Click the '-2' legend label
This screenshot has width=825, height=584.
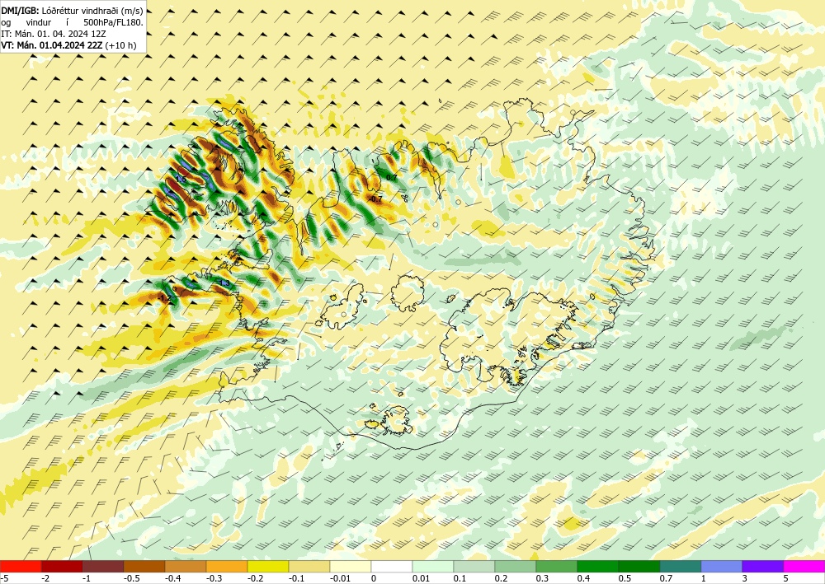click(x=45, y=579)
